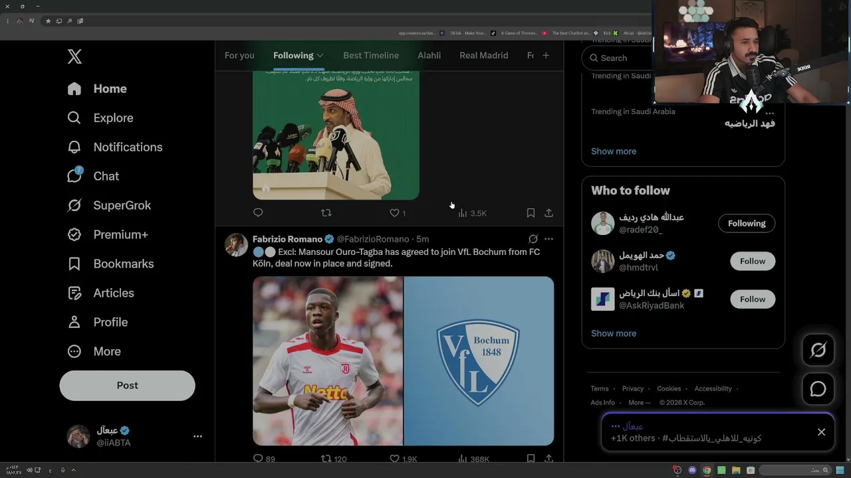Open the @FabrizioRomano handle link
The image size is (851, 478).
pyautogui.click(x=373, y=239)
